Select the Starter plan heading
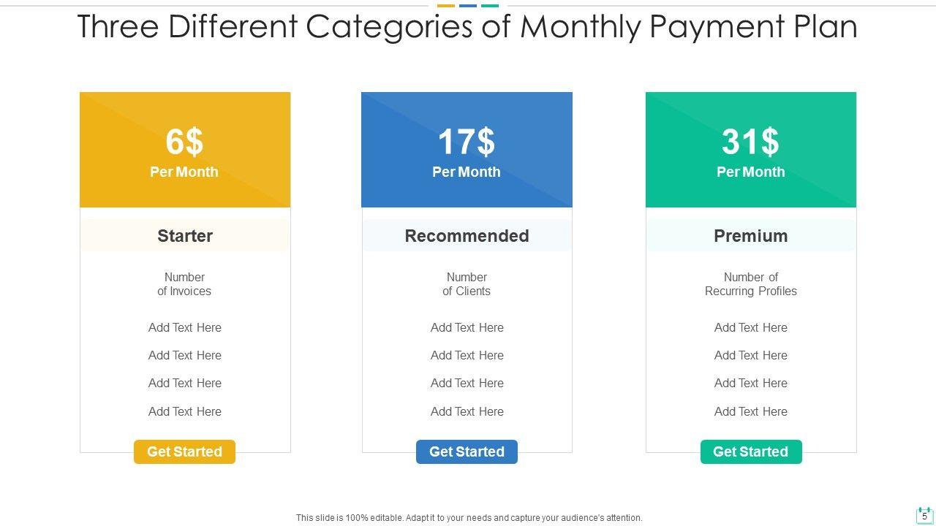 [185, 236]
